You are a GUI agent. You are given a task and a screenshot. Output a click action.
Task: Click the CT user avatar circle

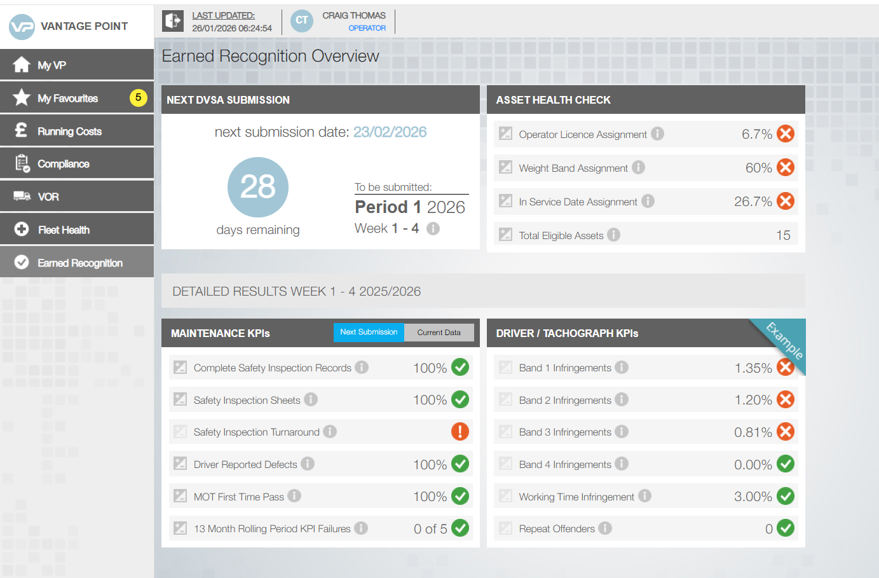coord(302,21)
